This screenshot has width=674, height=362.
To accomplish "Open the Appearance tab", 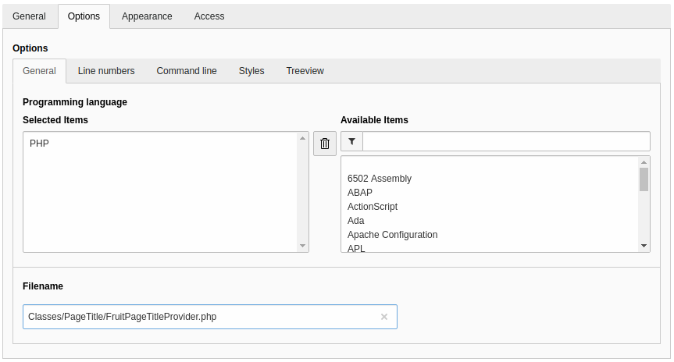I will point(147,16).
